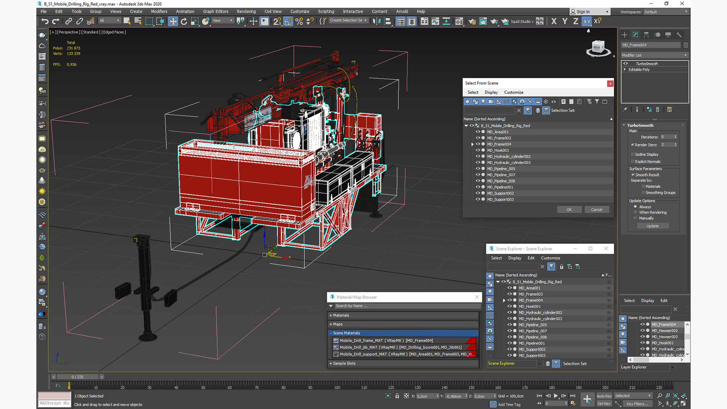Enable Explicit Normals checkbox
This screenshot has width=727, height=409.
click(x=633, y=161)
